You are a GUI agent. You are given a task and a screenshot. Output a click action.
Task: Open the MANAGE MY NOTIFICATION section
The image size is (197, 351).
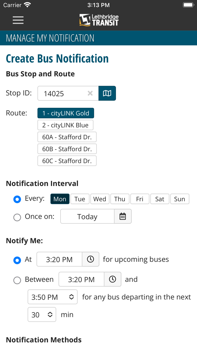click(x=50, y=38)
